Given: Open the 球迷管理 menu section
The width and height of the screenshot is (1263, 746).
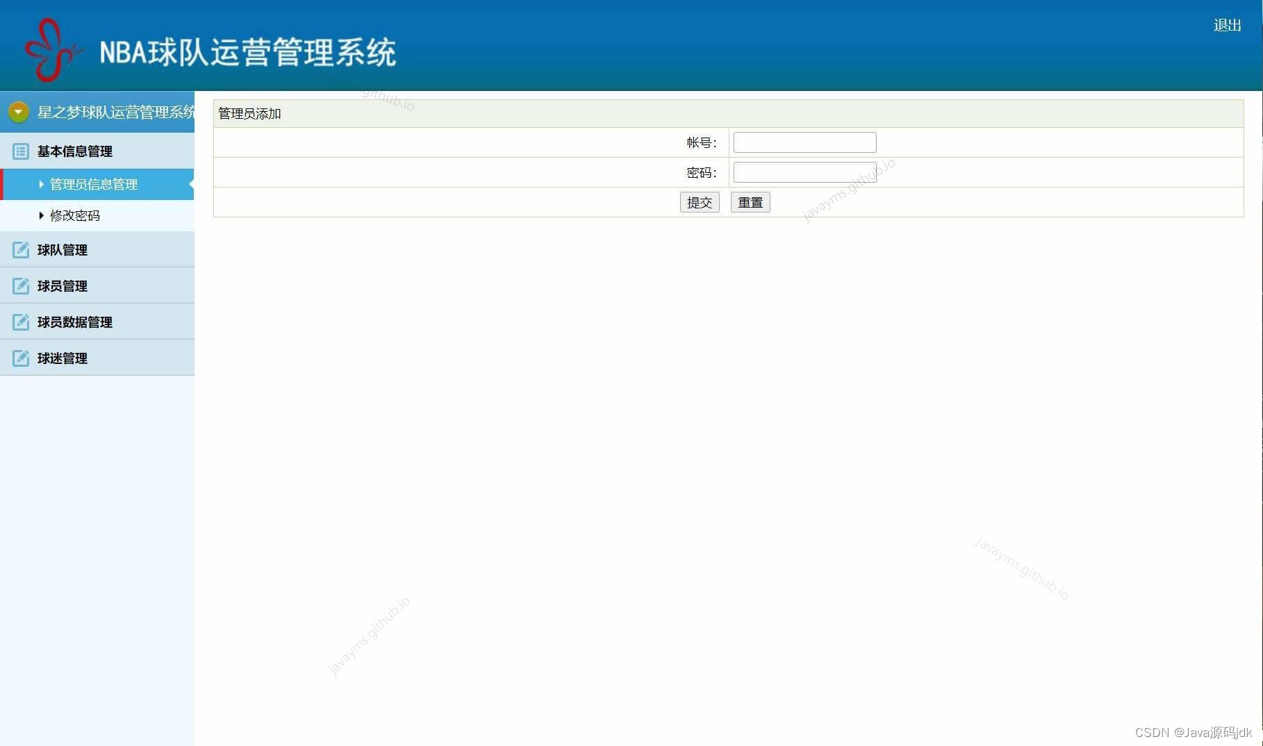Looking at the screenshot, I should click(x=97, y=358).
